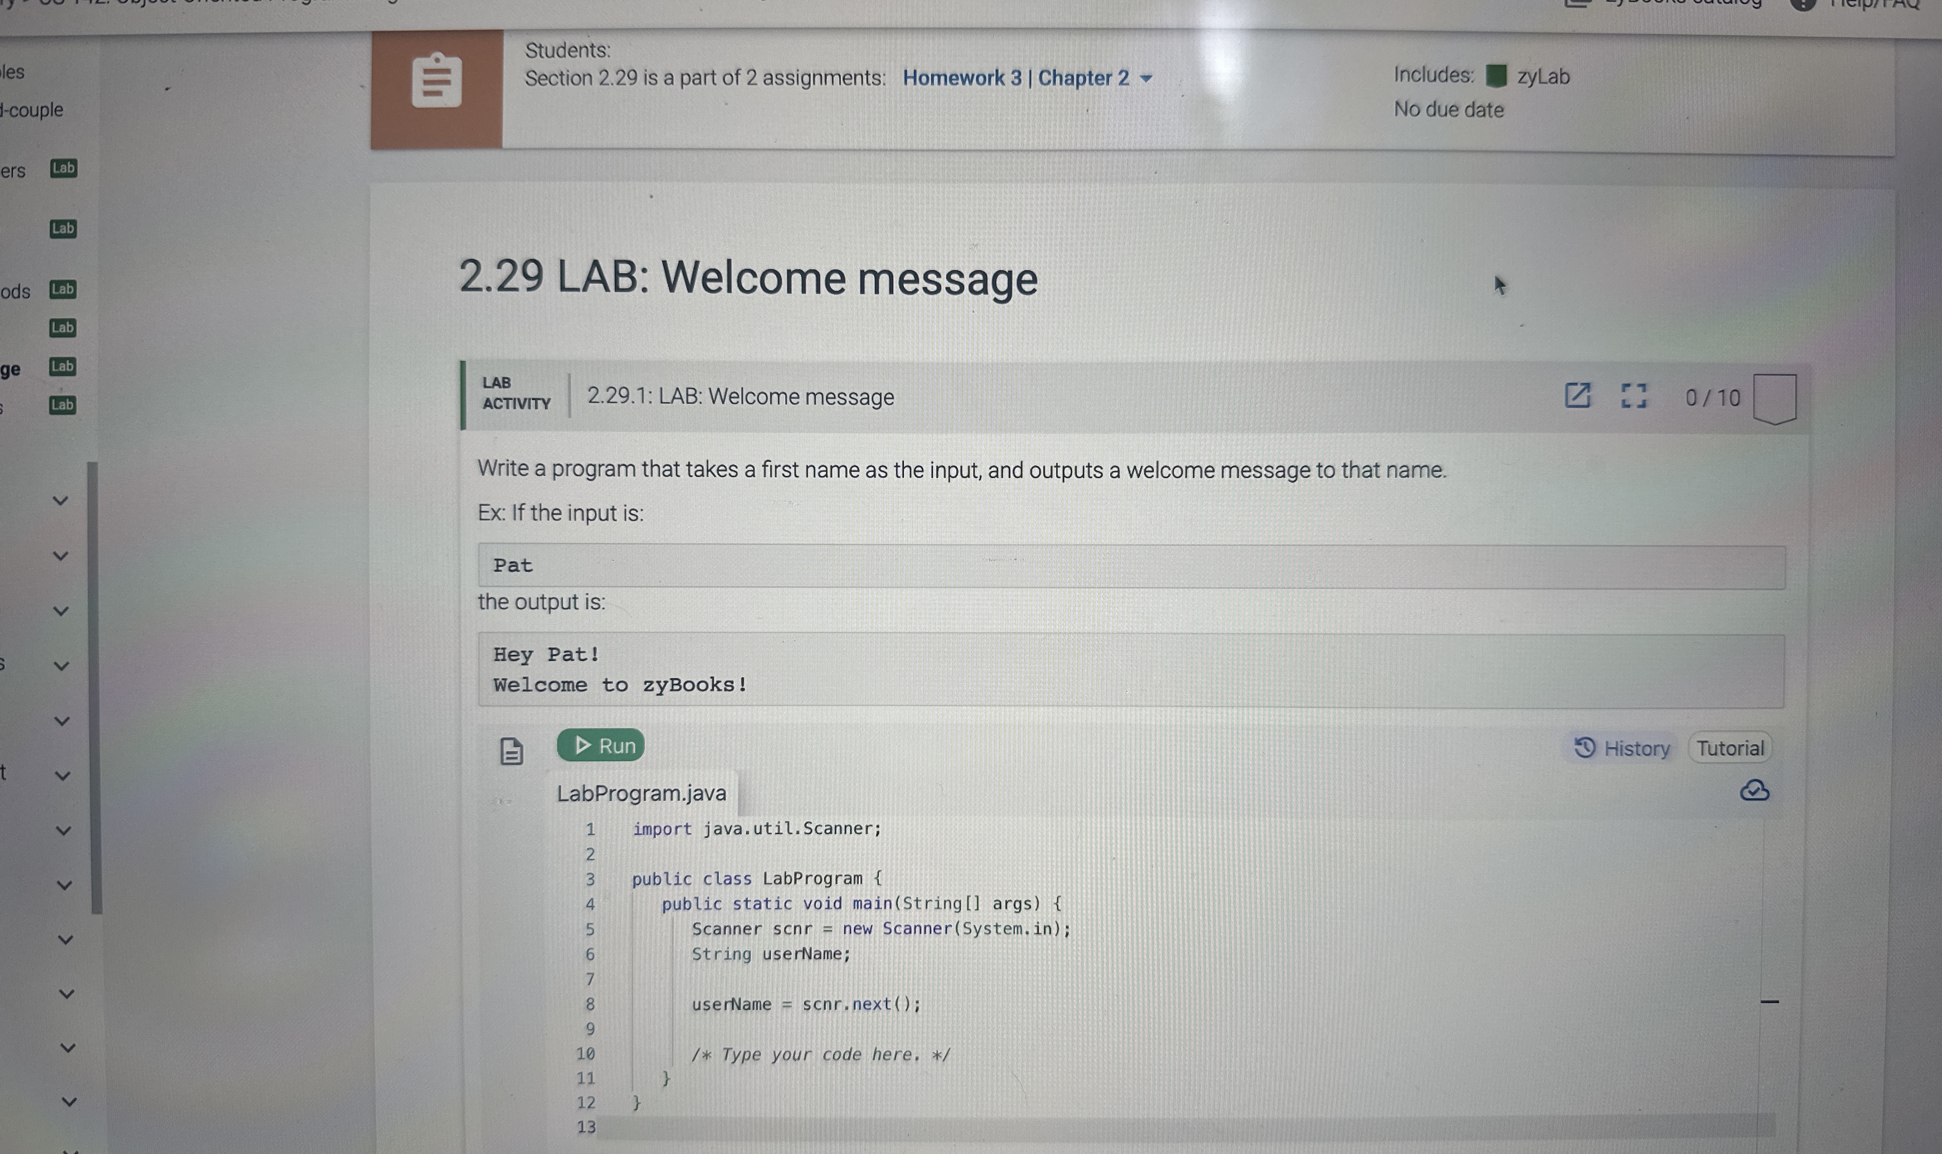This screenshot has height=1154, width=1942.
Task: Click the Lab badge next to 'ods'
Action: pos(62,289)
